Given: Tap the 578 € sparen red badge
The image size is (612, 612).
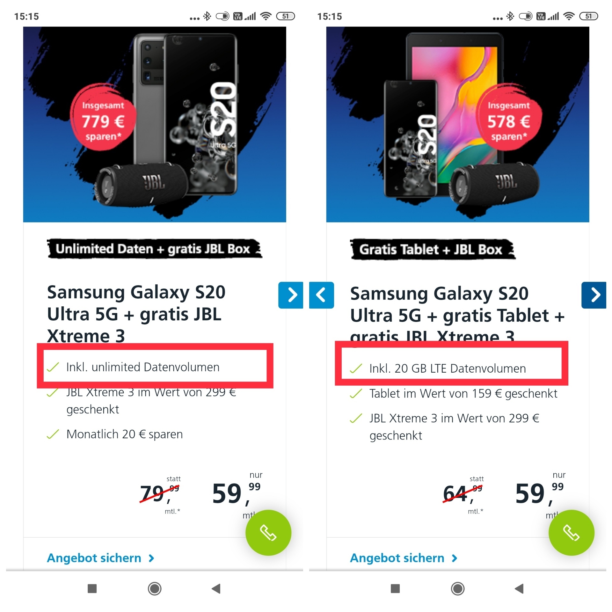Looking at the screenshot, I should [509, 117].
